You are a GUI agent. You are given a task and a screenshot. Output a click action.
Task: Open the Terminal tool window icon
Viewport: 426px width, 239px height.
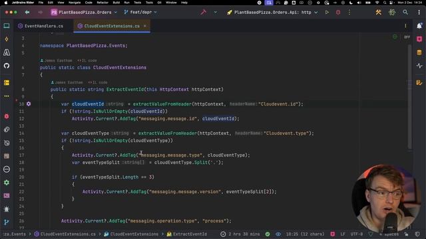pos(7,196)
